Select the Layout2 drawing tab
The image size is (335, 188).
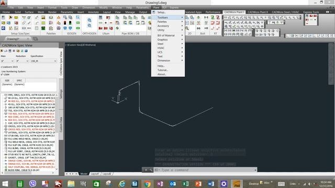click(x=107, y=174)
